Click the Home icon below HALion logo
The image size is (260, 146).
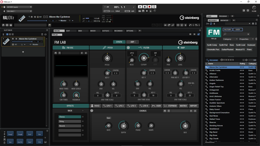coord(3,25)
